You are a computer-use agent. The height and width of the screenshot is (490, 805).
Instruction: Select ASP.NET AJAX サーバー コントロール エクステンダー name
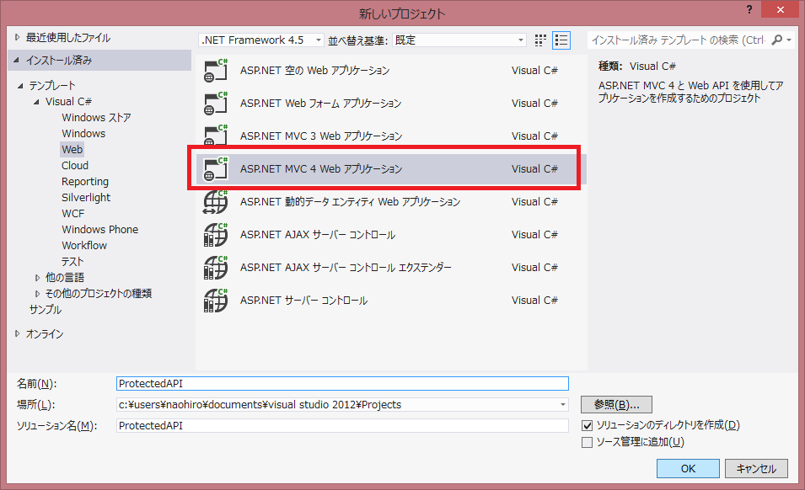[x=346, y=267]
